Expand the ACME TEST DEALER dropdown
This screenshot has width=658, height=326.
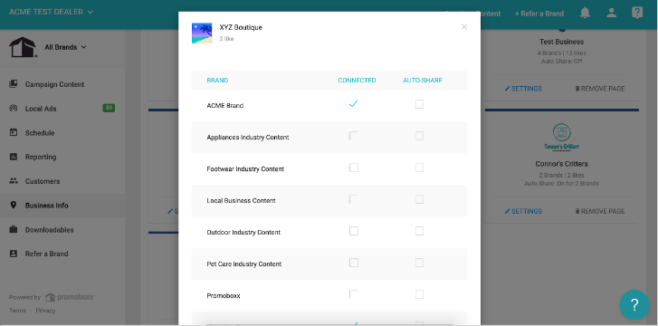click(52, 12)
